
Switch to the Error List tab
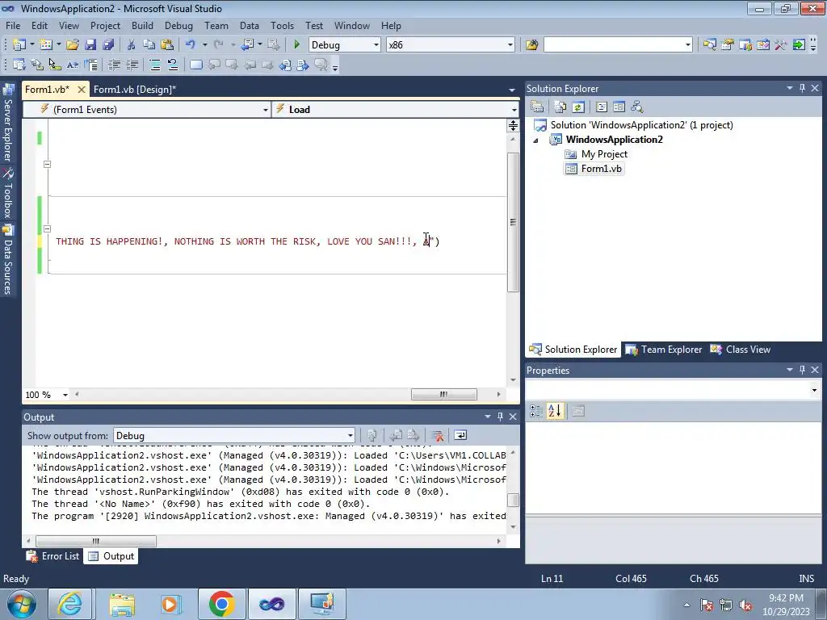[54, 556]
